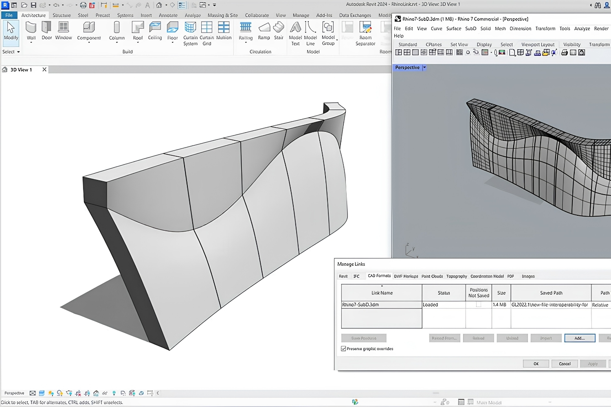The height and width of the screenshot is (407, 611).
Task: Click the Model Group tool
Action: point(328,33)
